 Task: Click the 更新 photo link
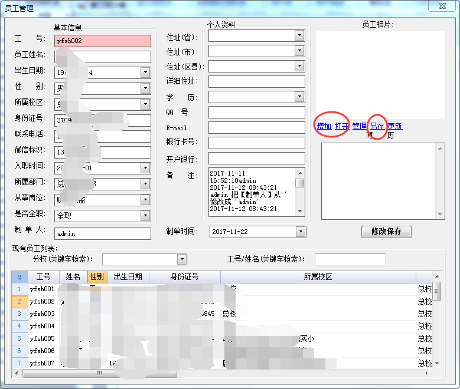click(x=394, y=126)
